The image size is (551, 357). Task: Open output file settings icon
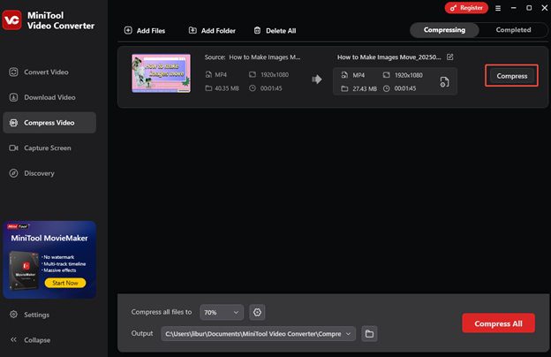point(444,82)
